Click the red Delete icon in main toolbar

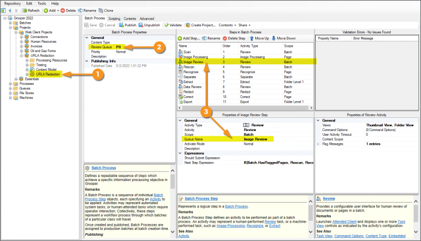coord(63,11)
